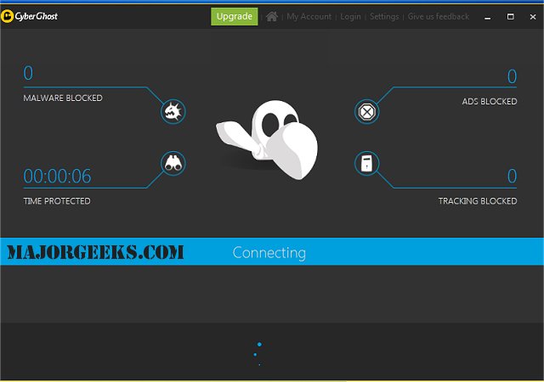Click the malware blocked count 0
The height and width of the screenshot is (382, 544).
[28, 73]
